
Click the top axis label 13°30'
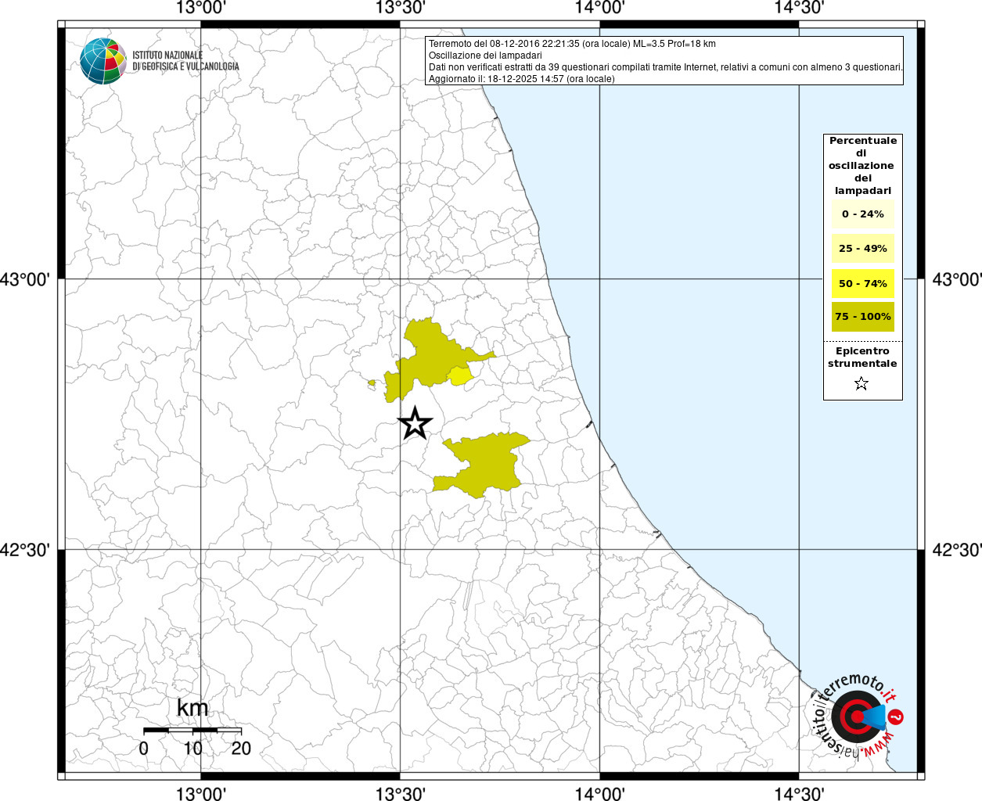(x=401, y=9)
